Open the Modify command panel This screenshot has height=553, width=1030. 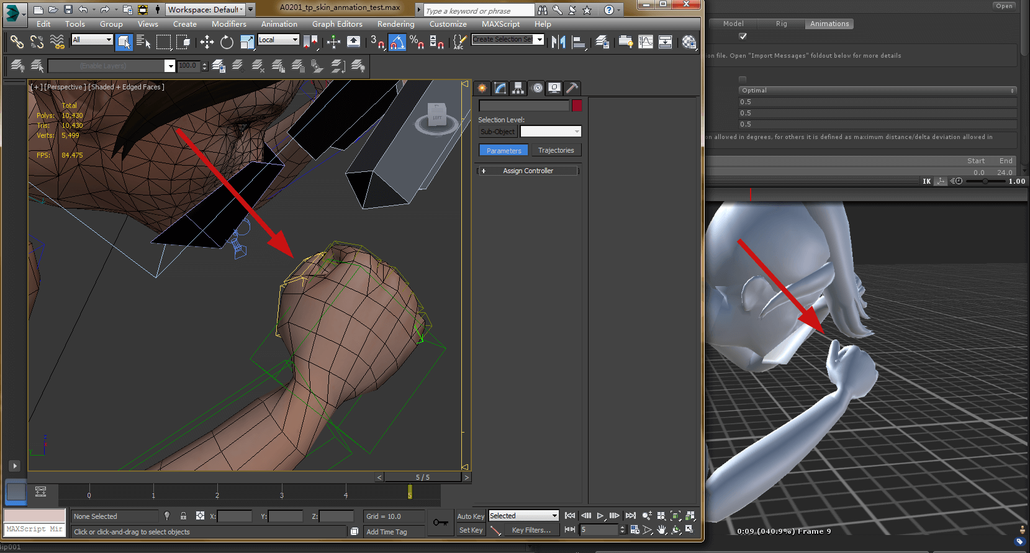[x=500, y=88]
